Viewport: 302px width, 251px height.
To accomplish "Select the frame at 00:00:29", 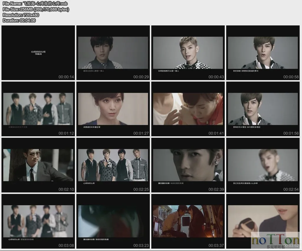I will (x=113, y=53).
